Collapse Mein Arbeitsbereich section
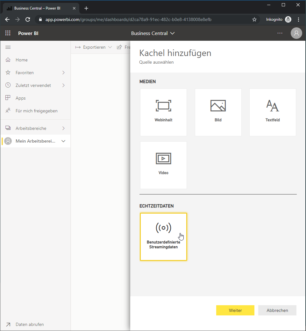306x331 pixels. coord(63,141)
